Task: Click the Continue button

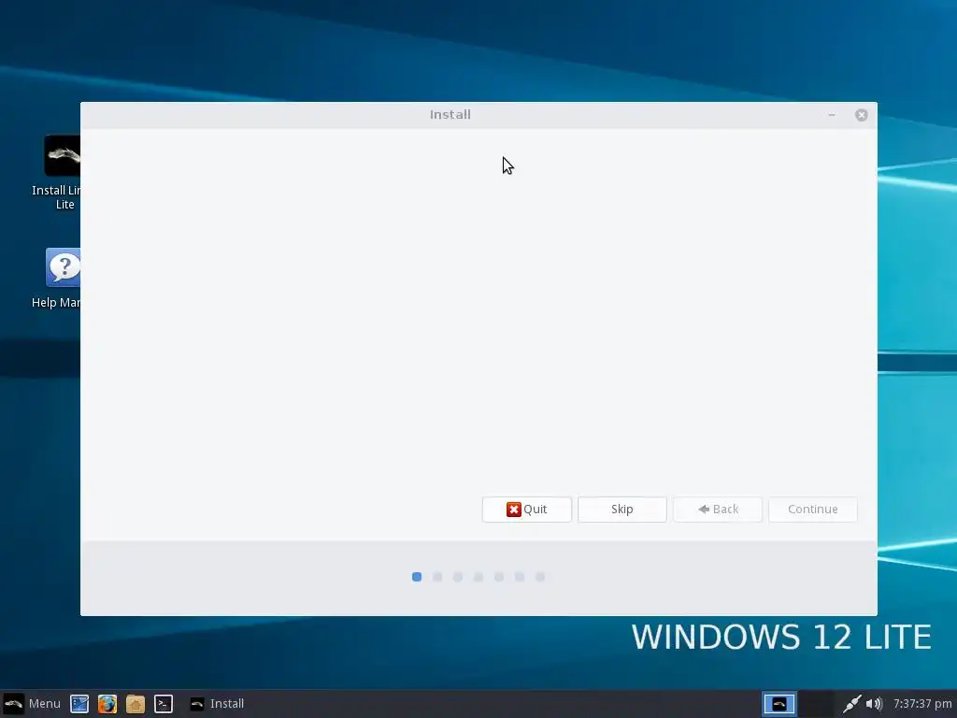Action: (x=813, y=510)
